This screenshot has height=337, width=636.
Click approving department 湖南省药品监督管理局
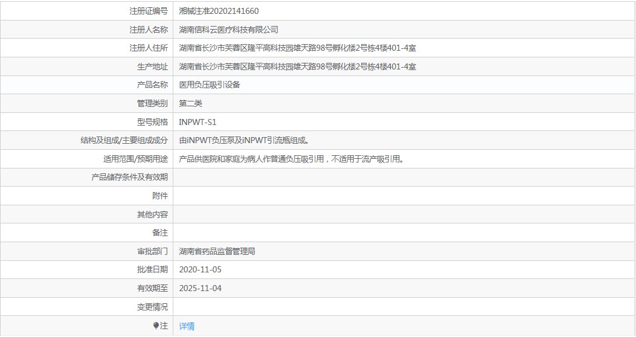[217, 251]
